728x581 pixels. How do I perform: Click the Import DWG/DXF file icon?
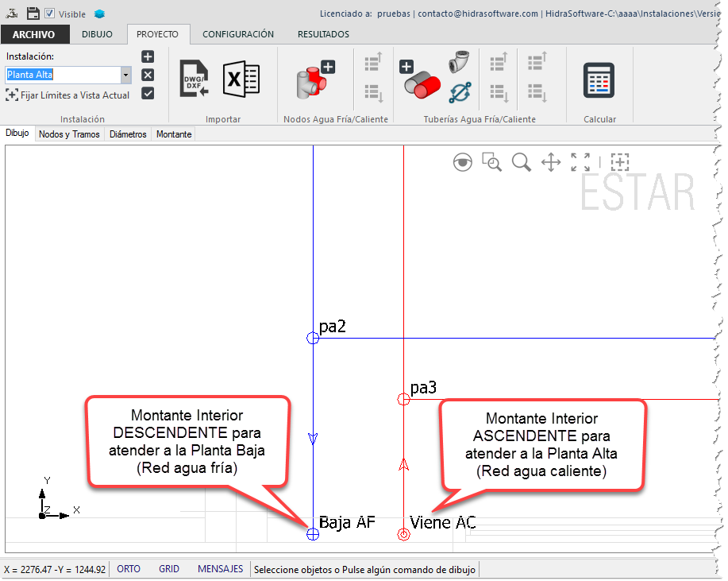[x=194, y=79]
